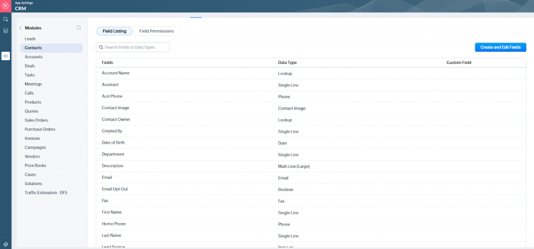Open the Traffic Estimation - DFS module
This screenshot has height=249, width=534.
point(46,193)
